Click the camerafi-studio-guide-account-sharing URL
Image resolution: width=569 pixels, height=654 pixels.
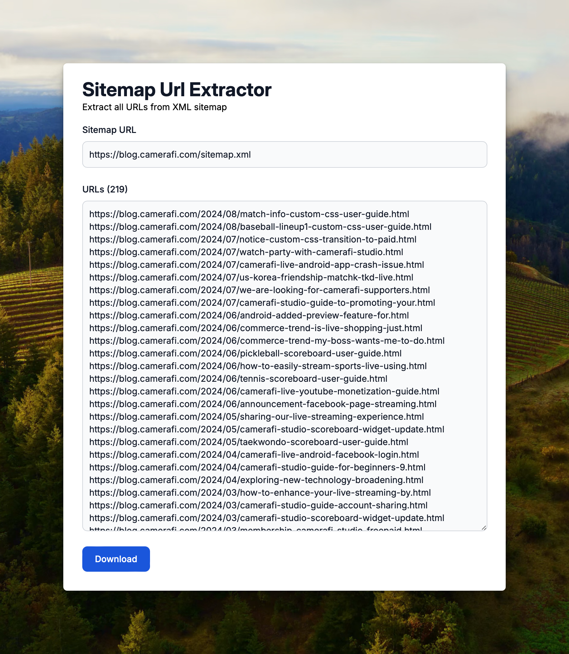258,505
